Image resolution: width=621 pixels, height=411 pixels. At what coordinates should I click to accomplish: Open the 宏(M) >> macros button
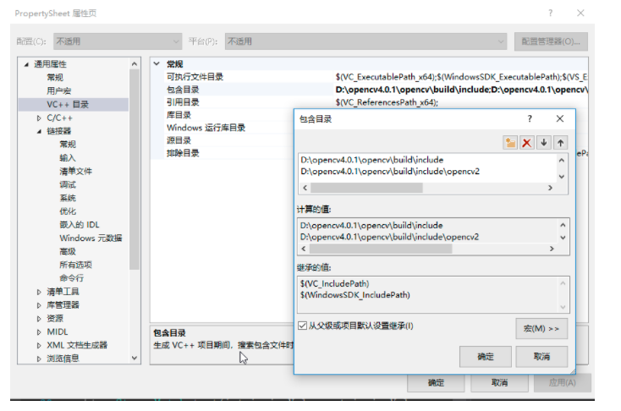pos(541,328)
